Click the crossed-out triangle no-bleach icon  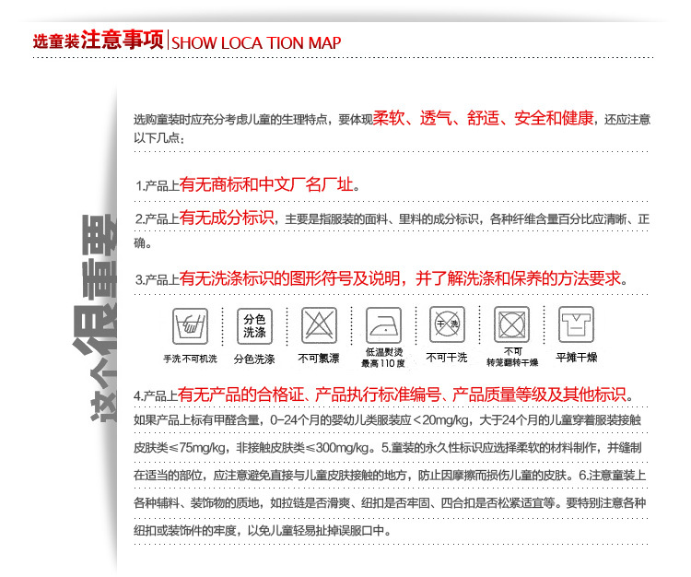319,325
